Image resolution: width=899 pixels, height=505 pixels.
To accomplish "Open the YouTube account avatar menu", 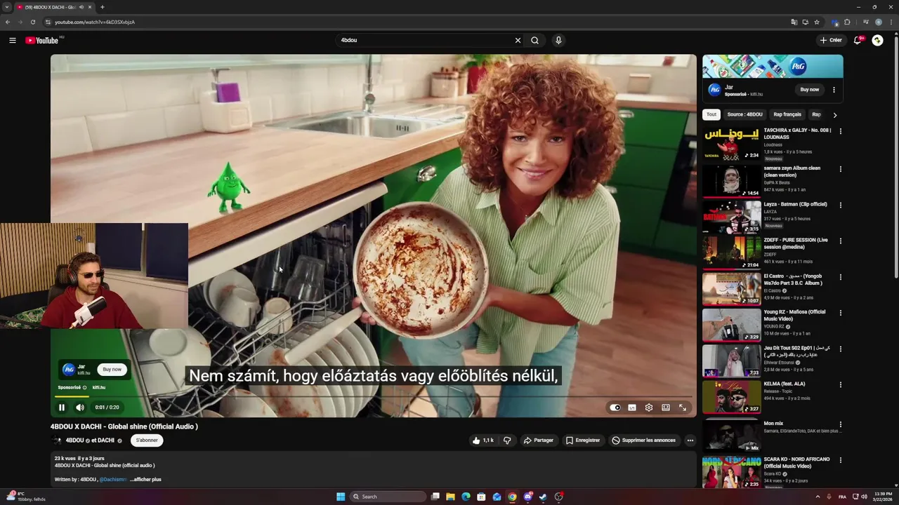I will [x=877, y=40].
